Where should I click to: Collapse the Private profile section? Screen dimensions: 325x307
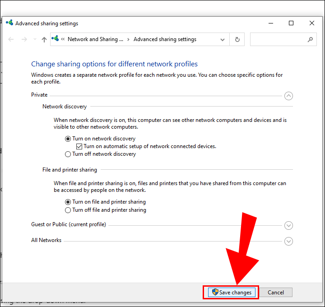pos(288,96)
